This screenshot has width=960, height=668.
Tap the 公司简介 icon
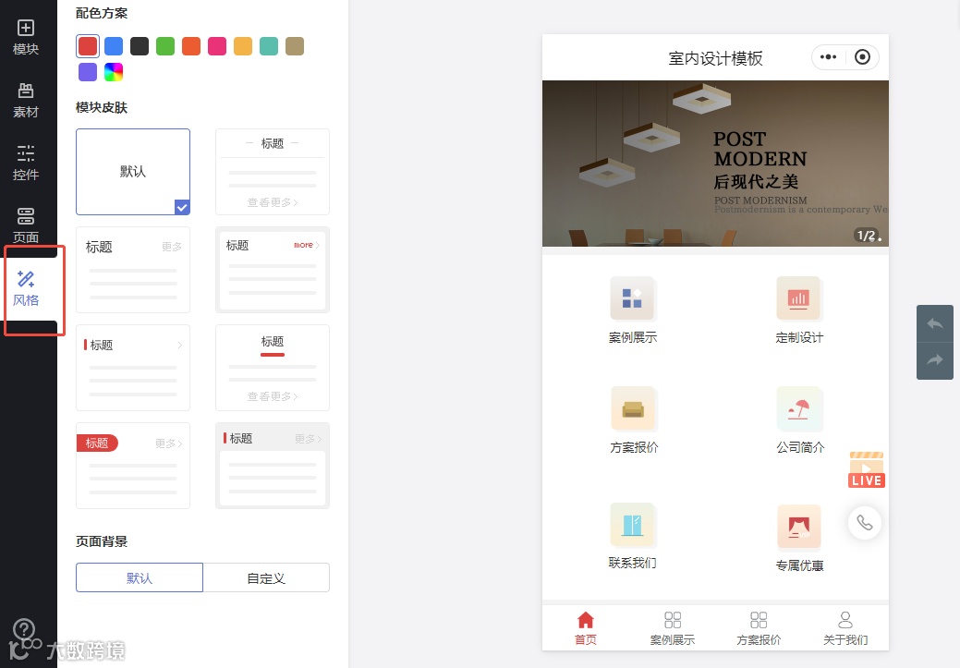(x=799, y=409)
